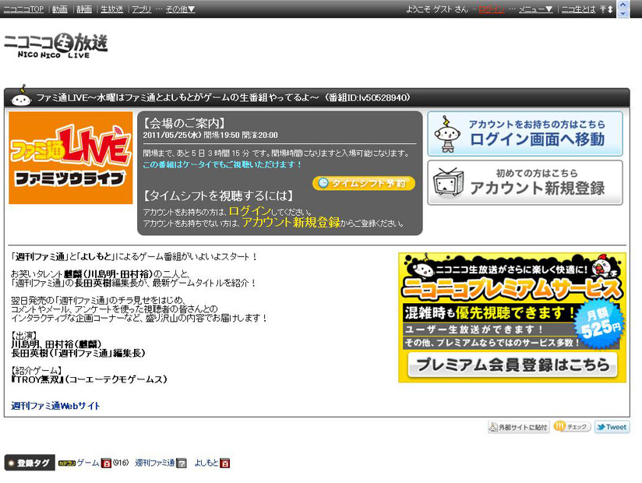Open the ゲーム tag link
Viewport: 642px width, 483px height.
pos(88,463)
